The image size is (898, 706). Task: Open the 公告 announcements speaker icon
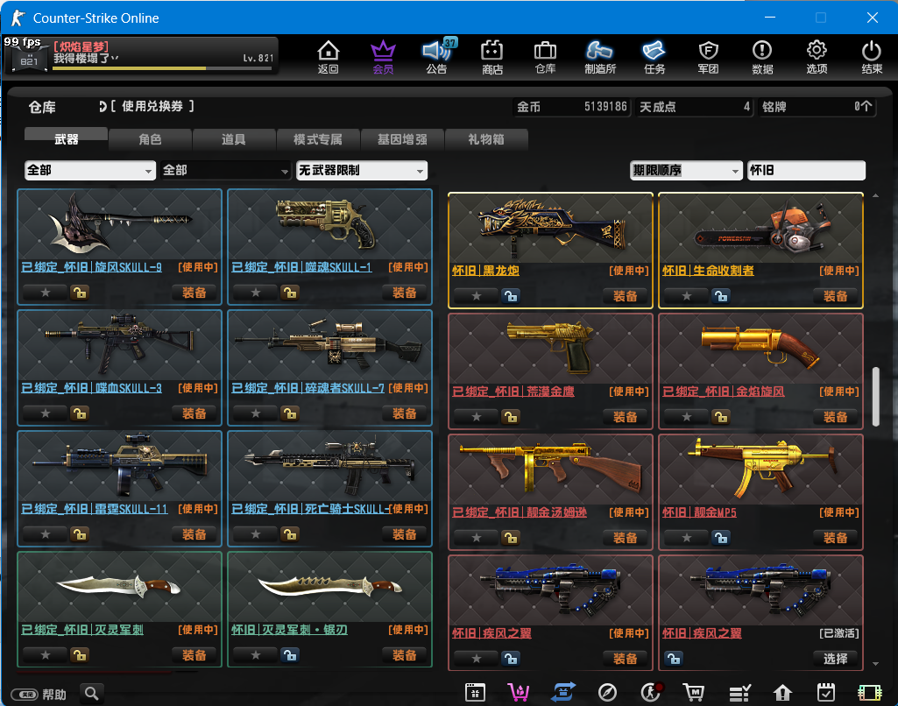(x=437, y=57)
